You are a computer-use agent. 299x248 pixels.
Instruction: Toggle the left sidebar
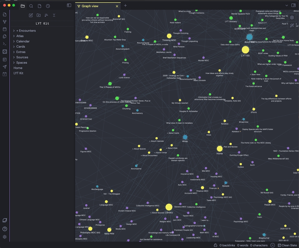tap(69, 6)
